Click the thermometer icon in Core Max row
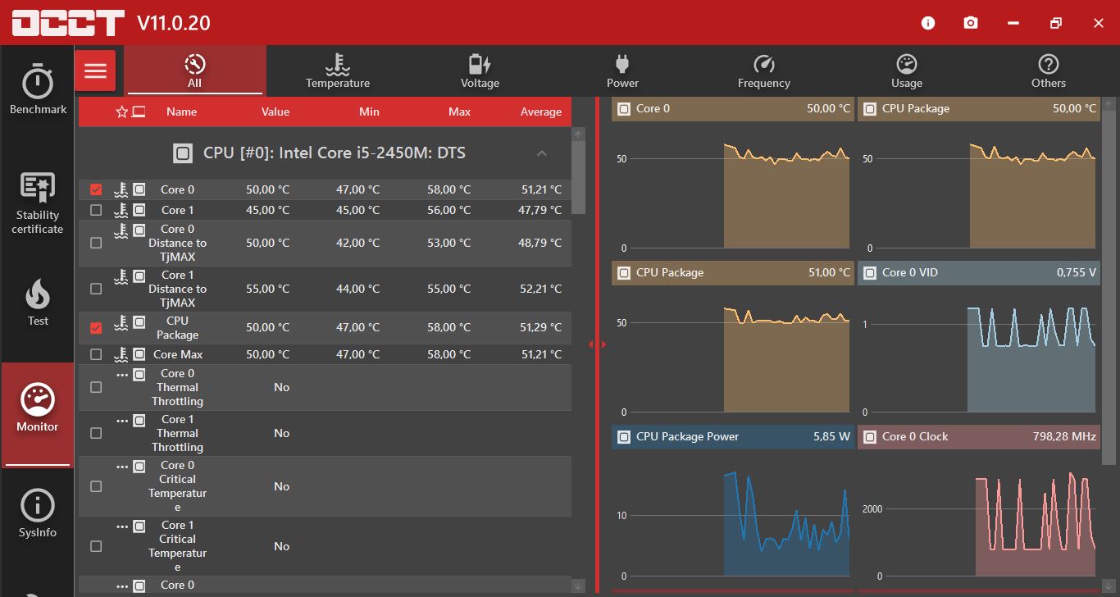This screenshot has width=1120, height=597. (x=121, y=354)
